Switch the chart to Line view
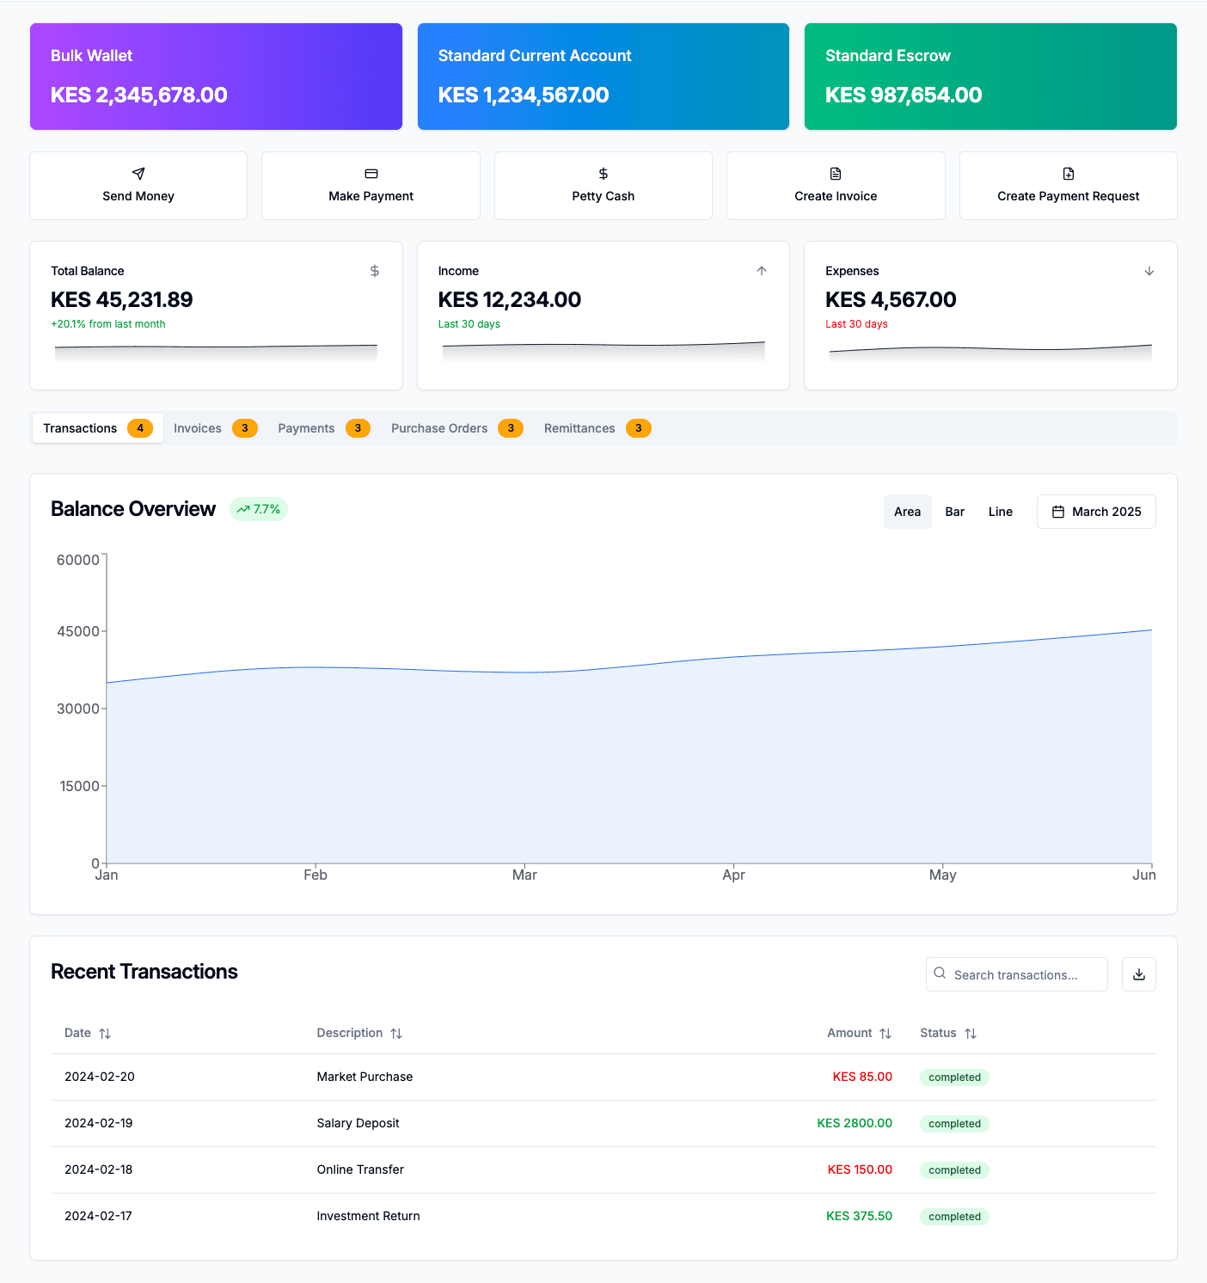The height and width of the screenshot is (1283, 1207). click(x=1000, y=511)
